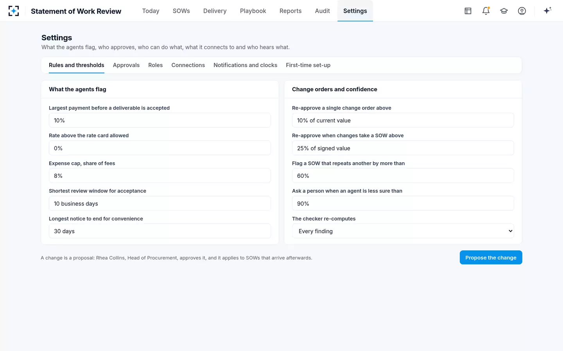Open the Roles tab

pyautogui.click(x=155, y=65)
